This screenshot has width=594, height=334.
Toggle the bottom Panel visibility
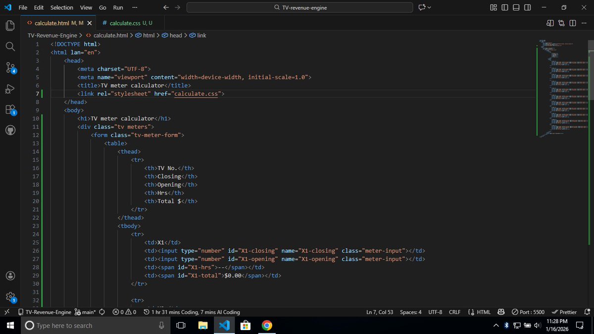click(x=516, y=7)
